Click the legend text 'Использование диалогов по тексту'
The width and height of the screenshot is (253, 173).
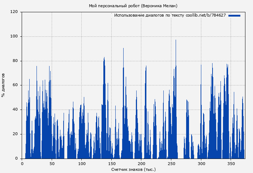[x=149, y=15]
